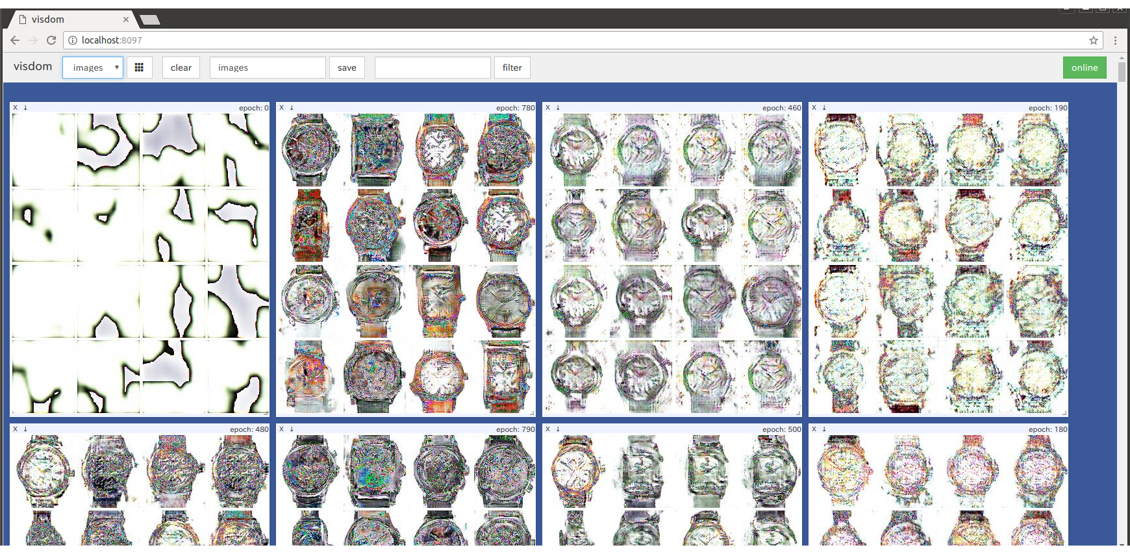Close the epoch: 500 image pane

[547, 429]
